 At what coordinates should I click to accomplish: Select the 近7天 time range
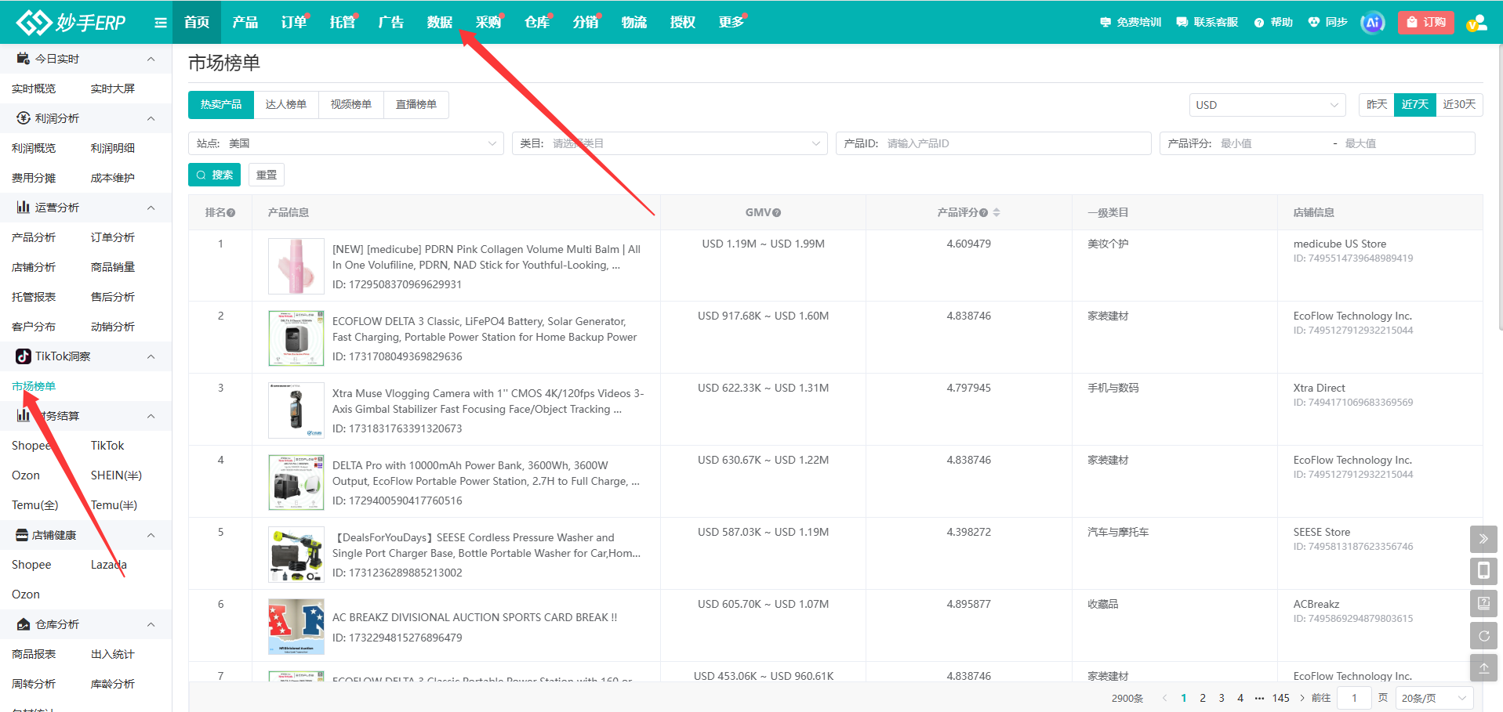click(1414, 105)
